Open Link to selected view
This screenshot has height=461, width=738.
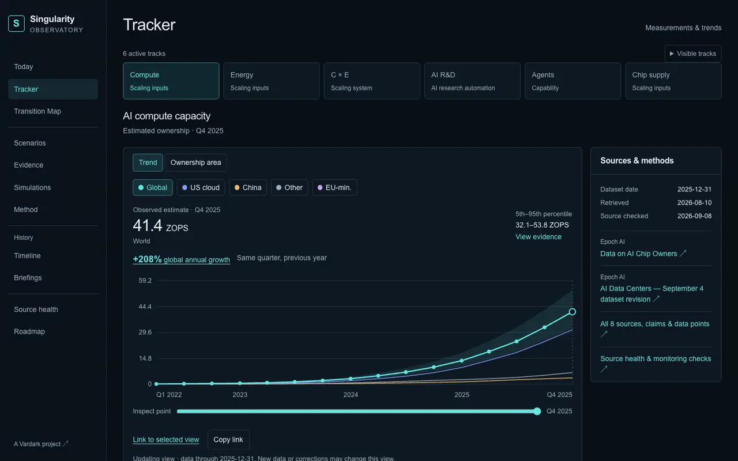166,440
